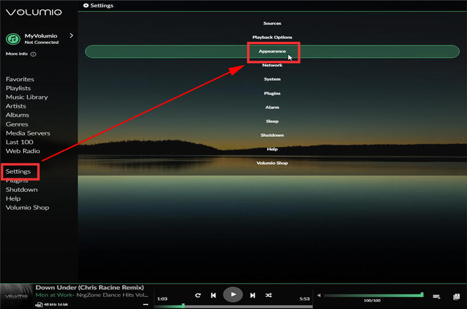Click the Volumio logo at top left
The width and height of the screenshot is (467, 309).
(34, 12)
